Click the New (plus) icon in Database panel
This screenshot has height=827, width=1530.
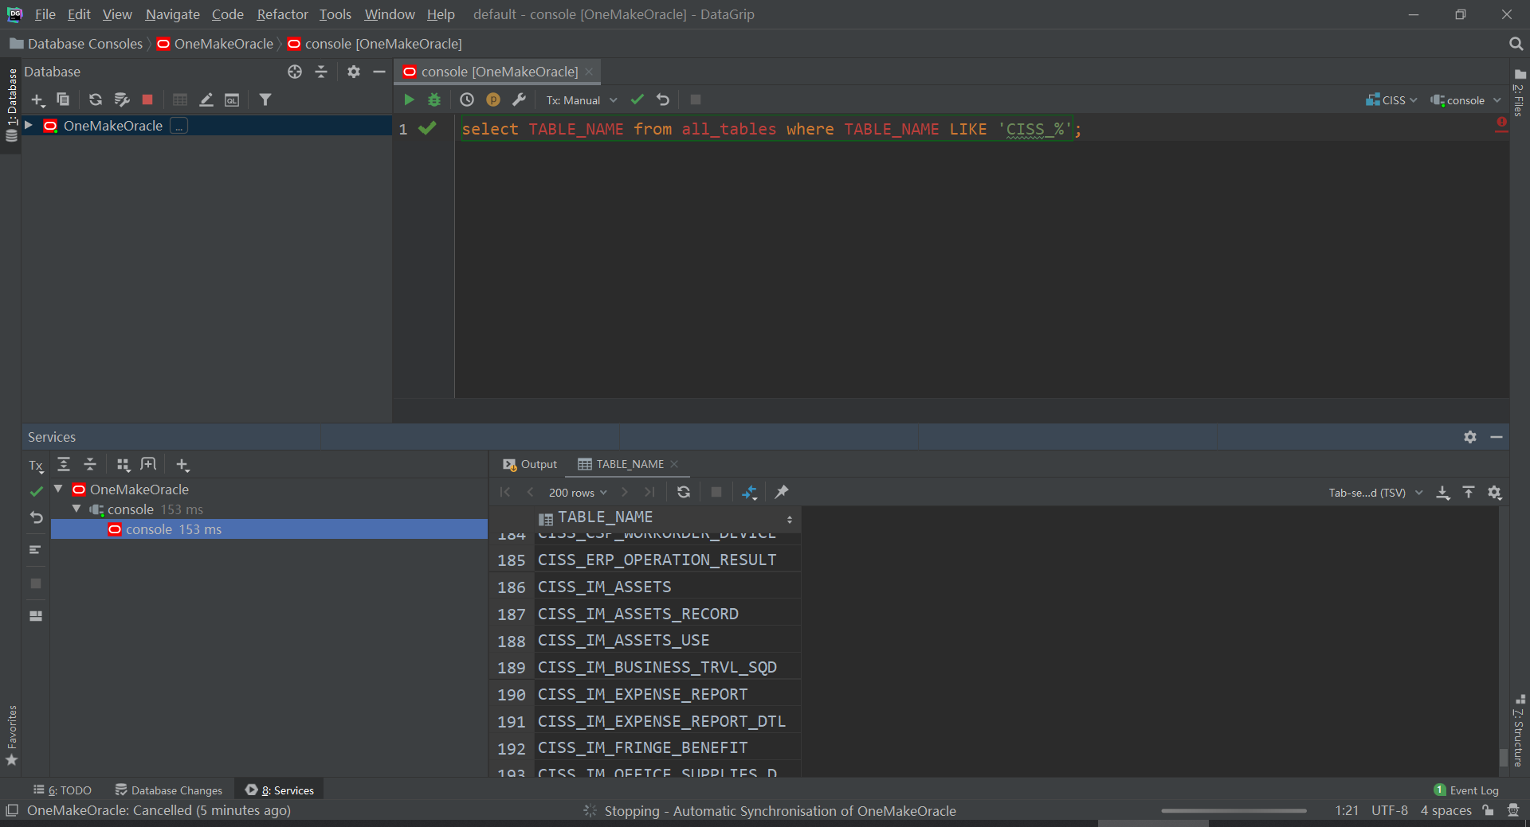(x=37, y=99)
